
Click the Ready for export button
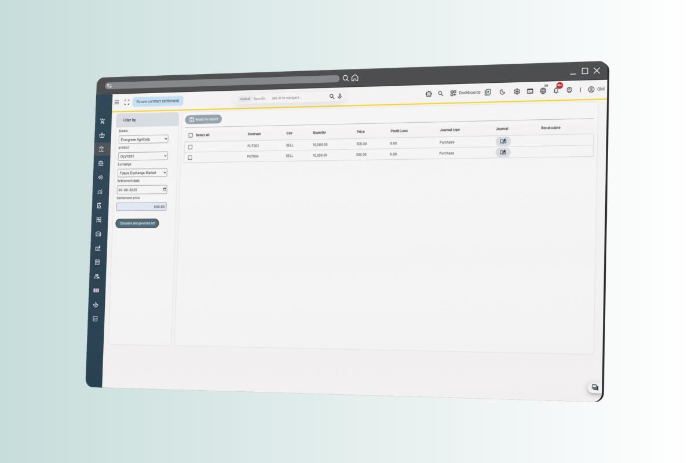click(203, 119)
